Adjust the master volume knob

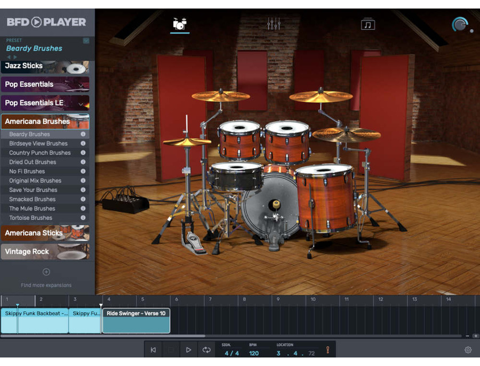click(460, 25)
